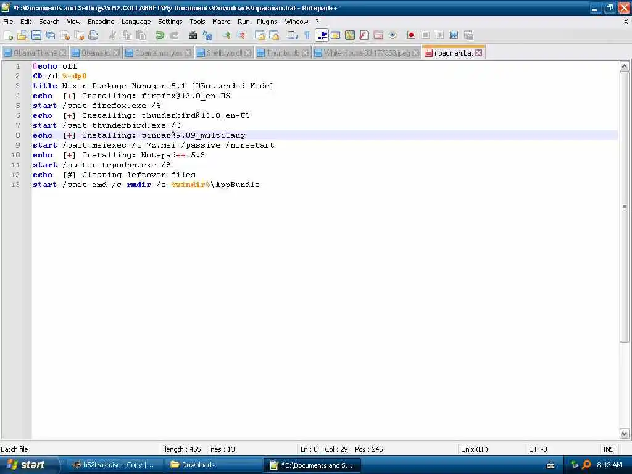Click the Open file folder icon

pos(22,35)
